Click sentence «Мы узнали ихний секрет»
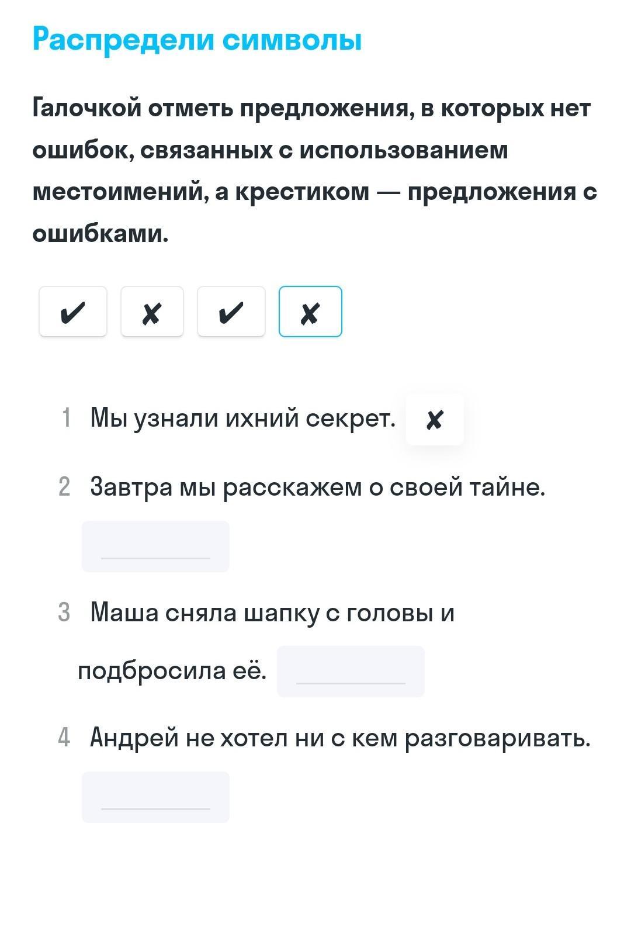 point(243,418)
